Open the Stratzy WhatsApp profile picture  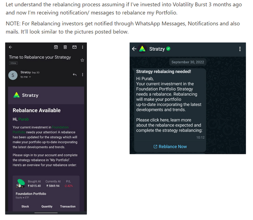pyautogui.click(x=143, y=49)
